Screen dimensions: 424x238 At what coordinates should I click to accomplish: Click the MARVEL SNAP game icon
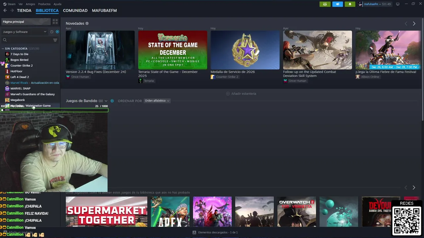[x=7, y=88]
